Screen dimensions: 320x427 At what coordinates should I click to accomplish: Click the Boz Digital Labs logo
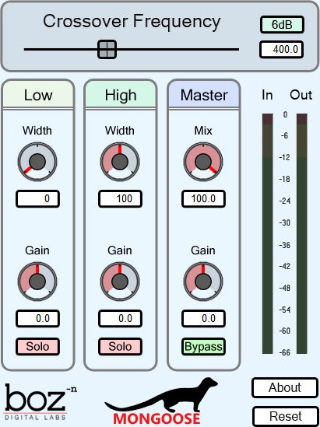coord(40,402)
